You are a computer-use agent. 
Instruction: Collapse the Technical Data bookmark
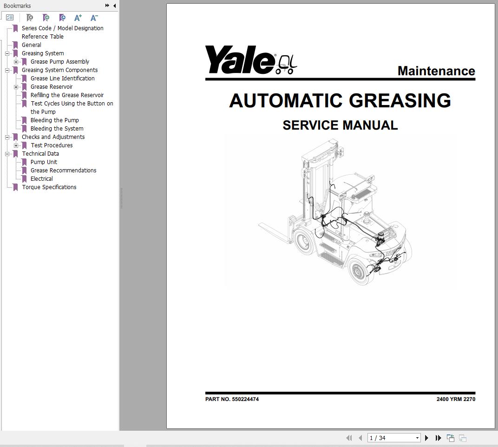7,154
